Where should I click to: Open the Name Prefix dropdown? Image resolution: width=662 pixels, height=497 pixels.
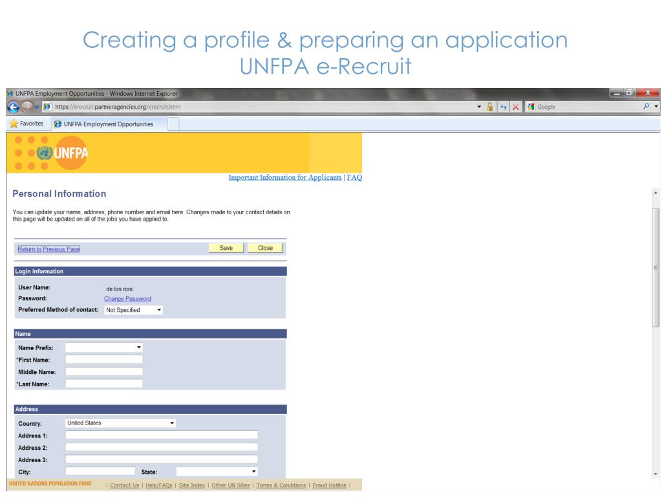(x=104, y=348)
